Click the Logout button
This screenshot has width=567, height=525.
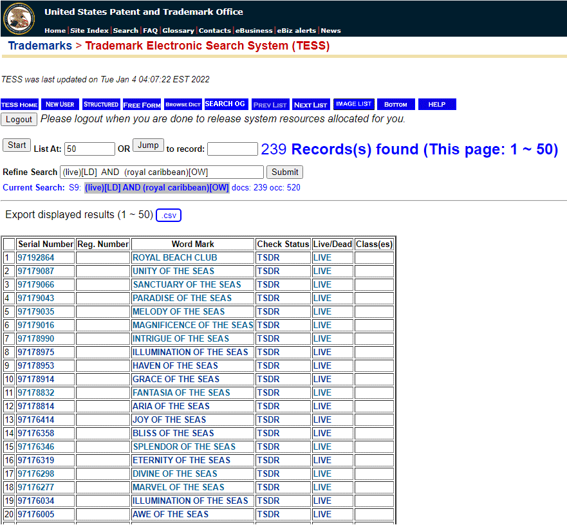point(19,119)
